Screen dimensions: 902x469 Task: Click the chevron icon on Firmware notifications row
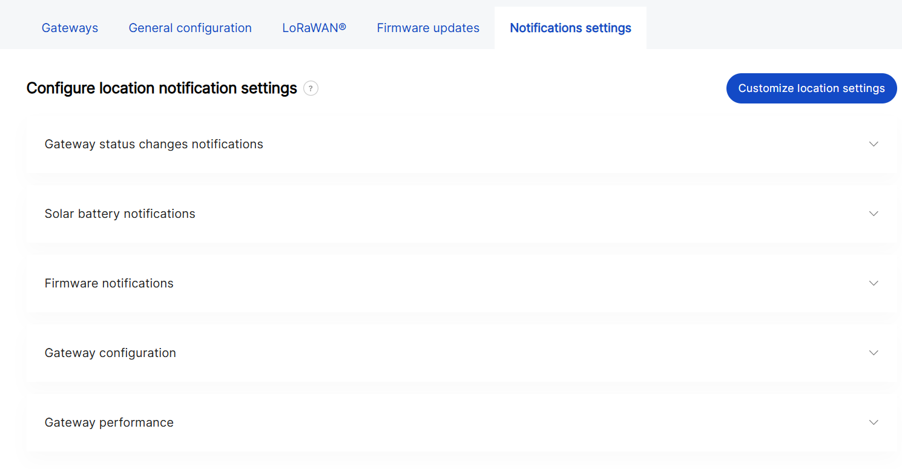coord(874,283)
